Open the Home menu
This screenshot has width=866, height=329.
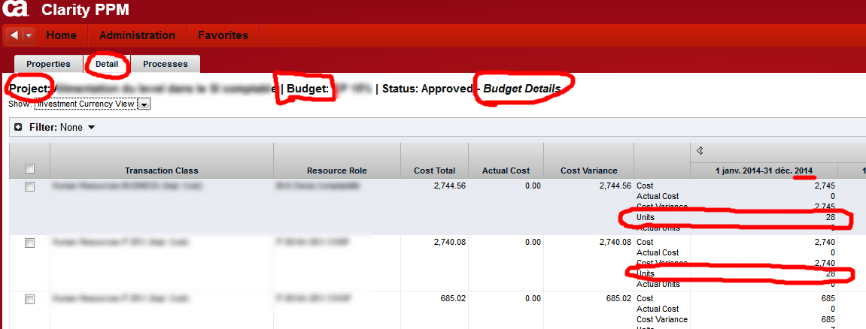tap(61, 35)
